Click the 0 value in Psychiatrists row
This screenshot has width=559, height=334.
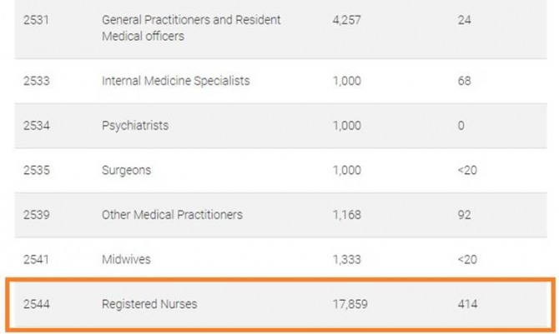coord(461,125)
